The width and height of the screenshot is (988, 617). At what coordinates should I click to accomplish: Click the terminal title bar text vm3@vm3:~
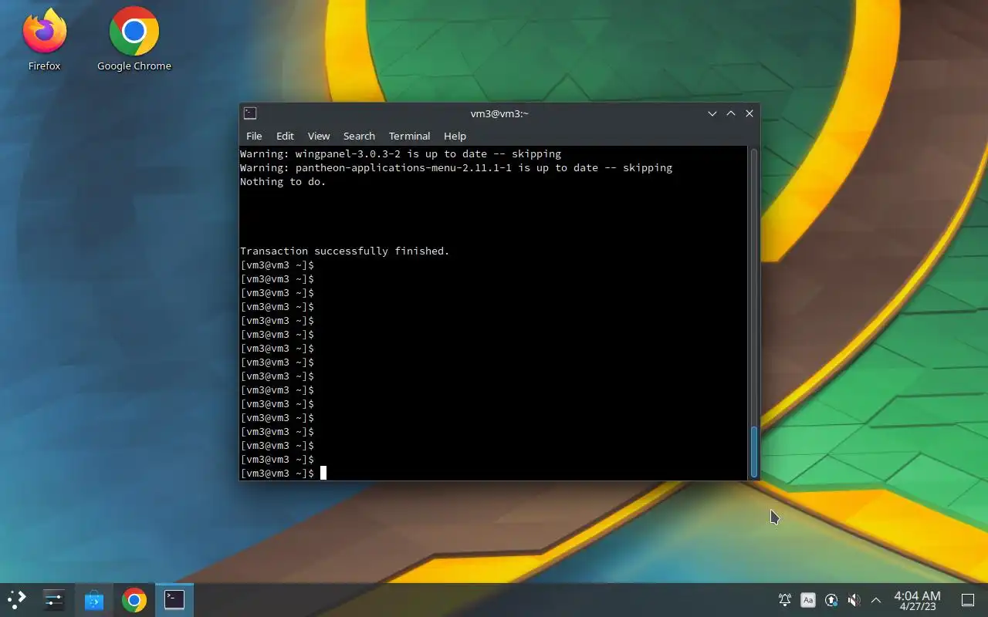tap(499, 113)
